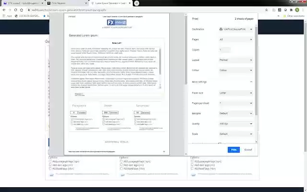Open the extensions puzzle icon
The height and width of the screenshot is (192, 307).
pos(291,10)
